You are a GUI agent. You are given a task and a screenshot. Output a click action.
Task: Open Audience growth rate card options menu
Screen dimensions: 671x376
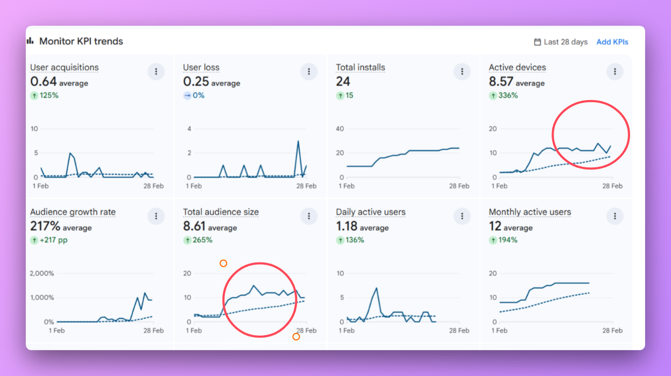point(156,216)
